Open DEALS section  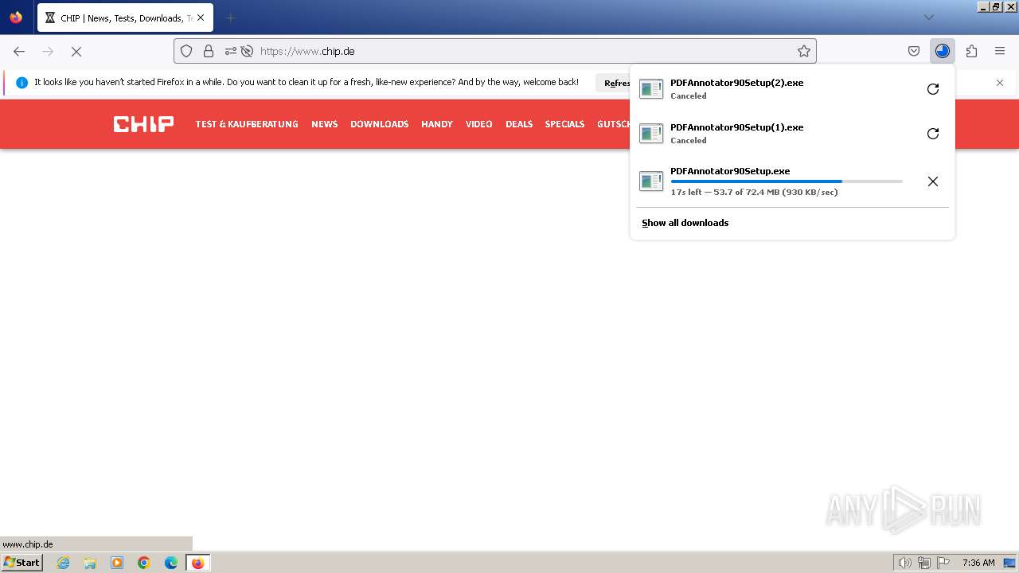click(519, 124)
